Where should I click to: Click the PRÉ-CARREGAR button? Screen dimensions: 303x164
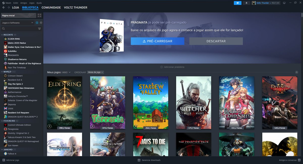[158, 41]
